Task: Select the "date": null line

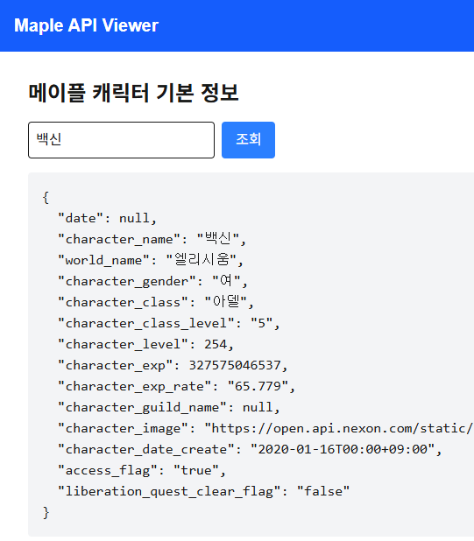Action: tap(107, 218)
